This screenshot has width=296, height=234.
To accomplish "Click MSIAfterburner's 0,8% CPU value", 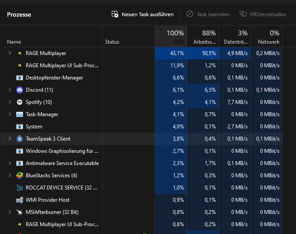I will click(x=179, y=212).
